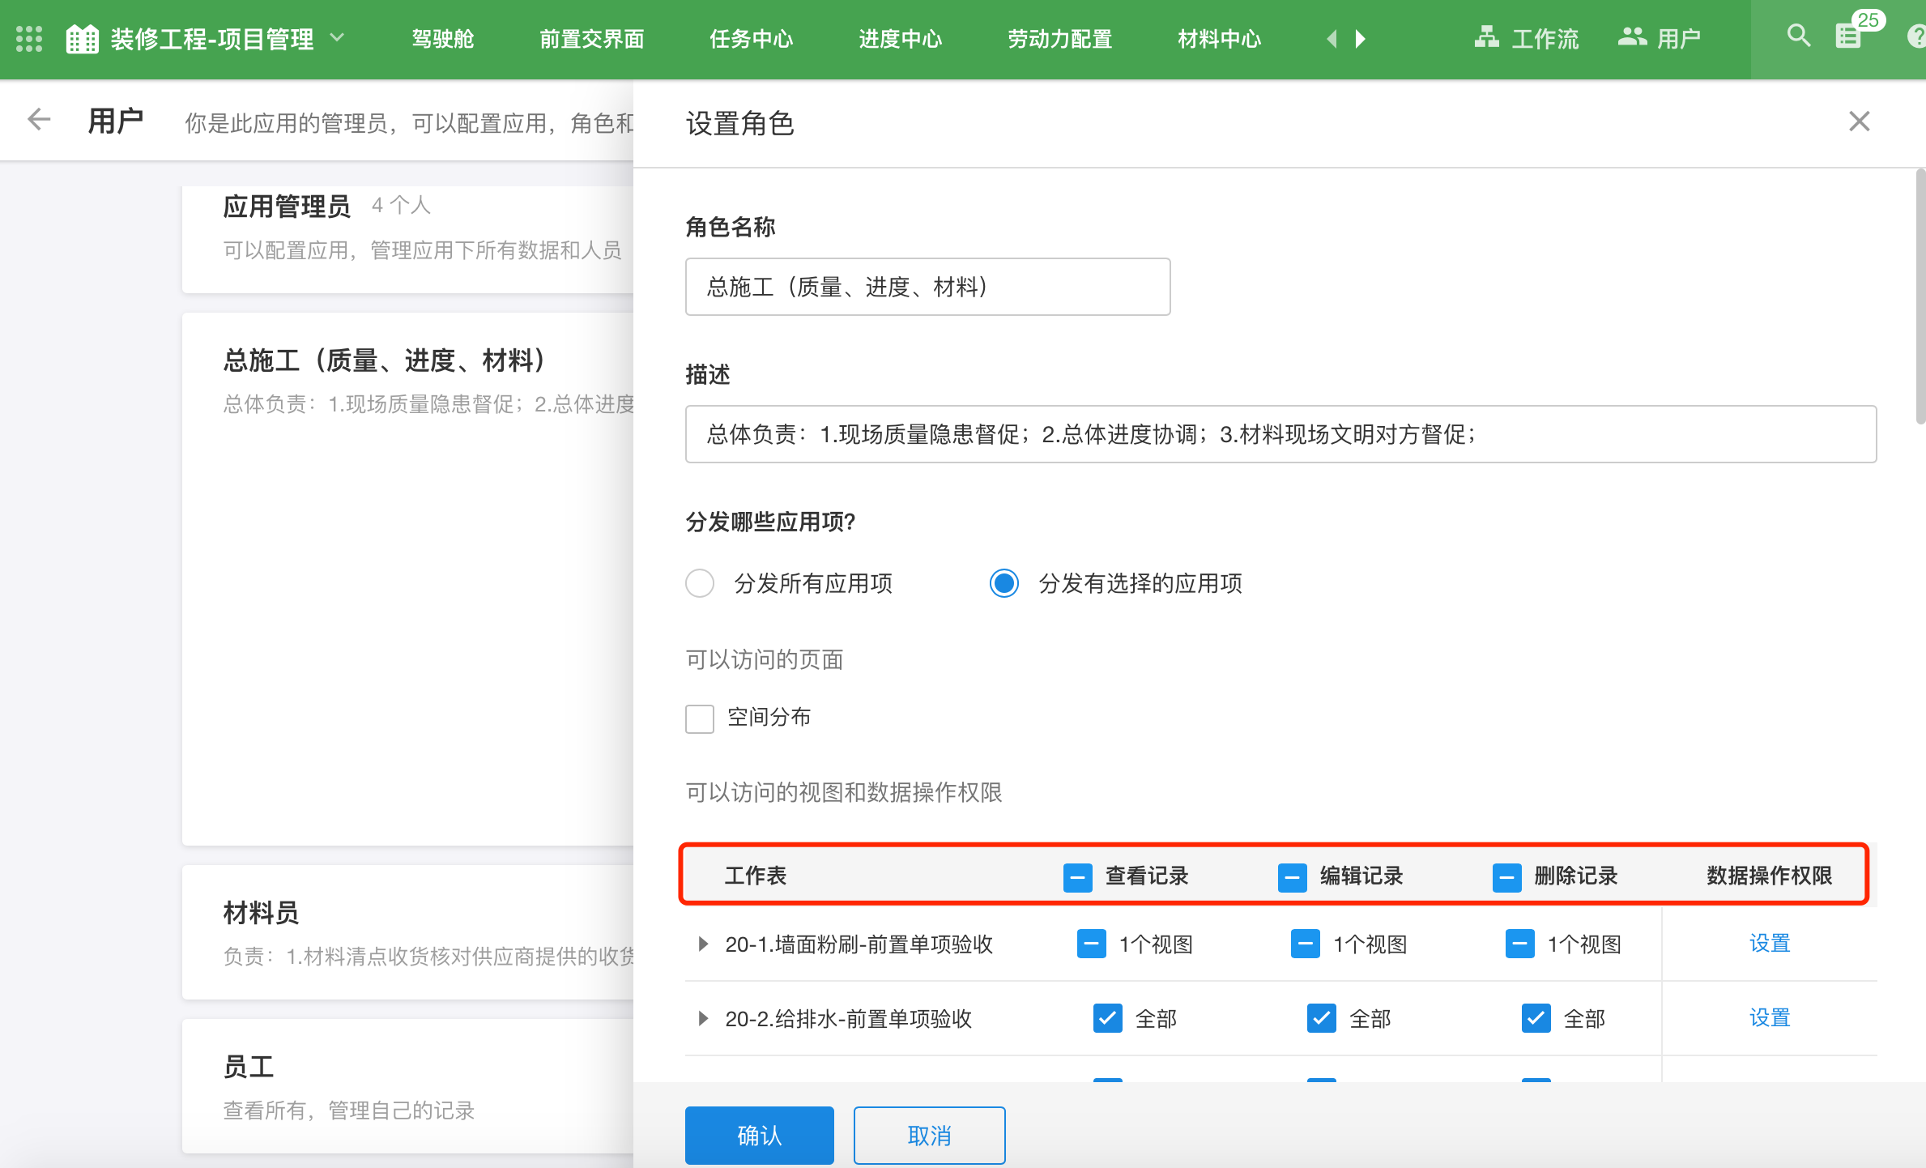Click 设置 link for 20-1.墙面粉刷
Image resolution: width=1926 pixels, height=1168 pixels.
click(1769, 944)
